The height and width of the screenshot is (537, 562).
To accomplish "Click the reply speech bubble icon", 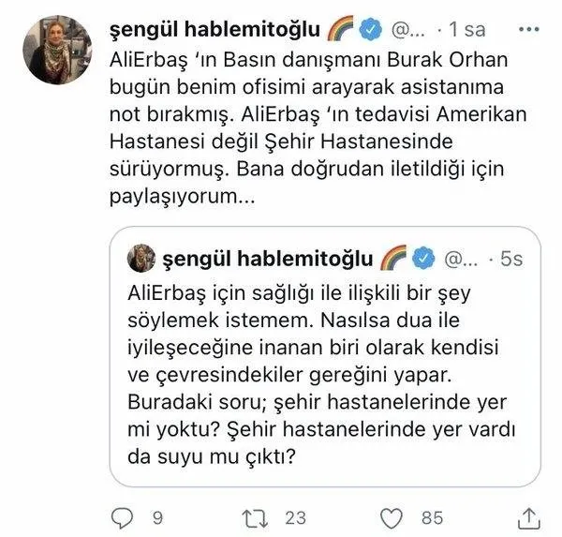I will click(x=122, y=518).
